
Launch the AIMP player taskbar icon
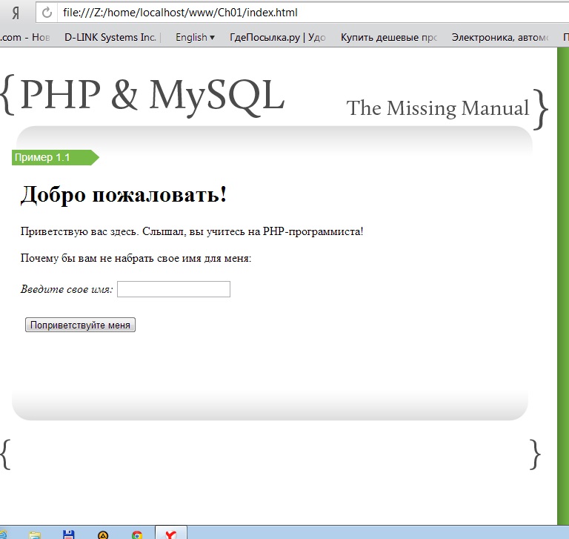click(x=103, y=534)
